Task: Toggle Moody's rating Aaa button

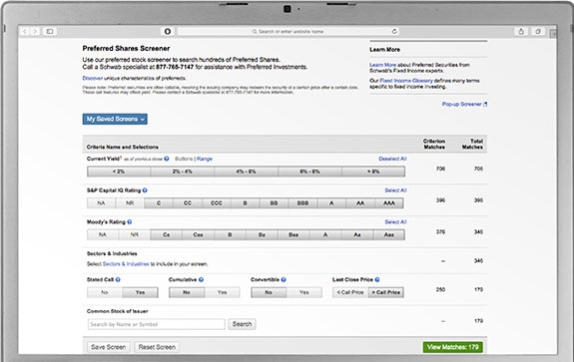Action: (389, 234)
